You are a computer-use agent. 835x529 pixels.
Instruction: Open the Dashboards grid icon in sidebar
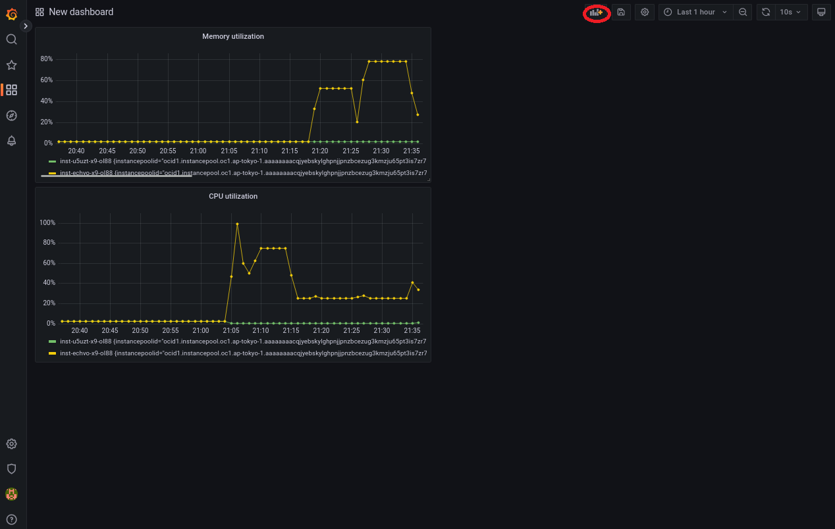[11, 90]
